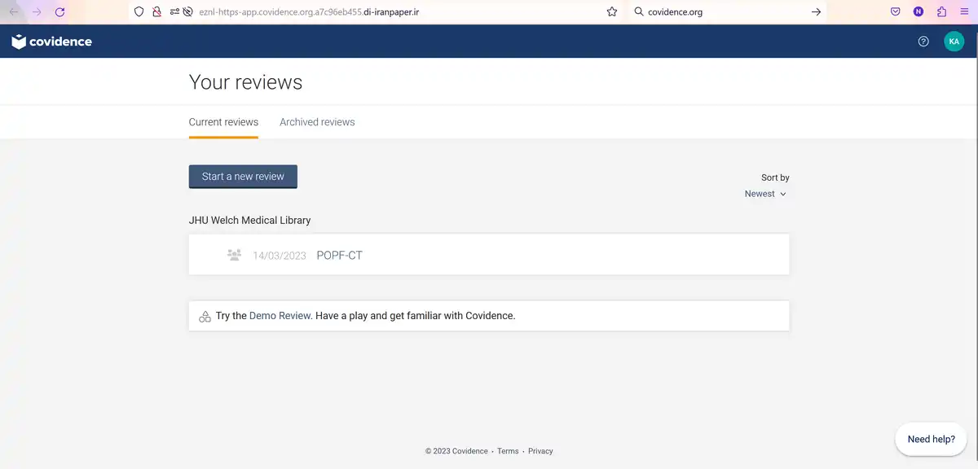The width and height of the screenshot is (978, 469).
Task: Switch to the Archived reviews tab
Action: coord(317,122)
